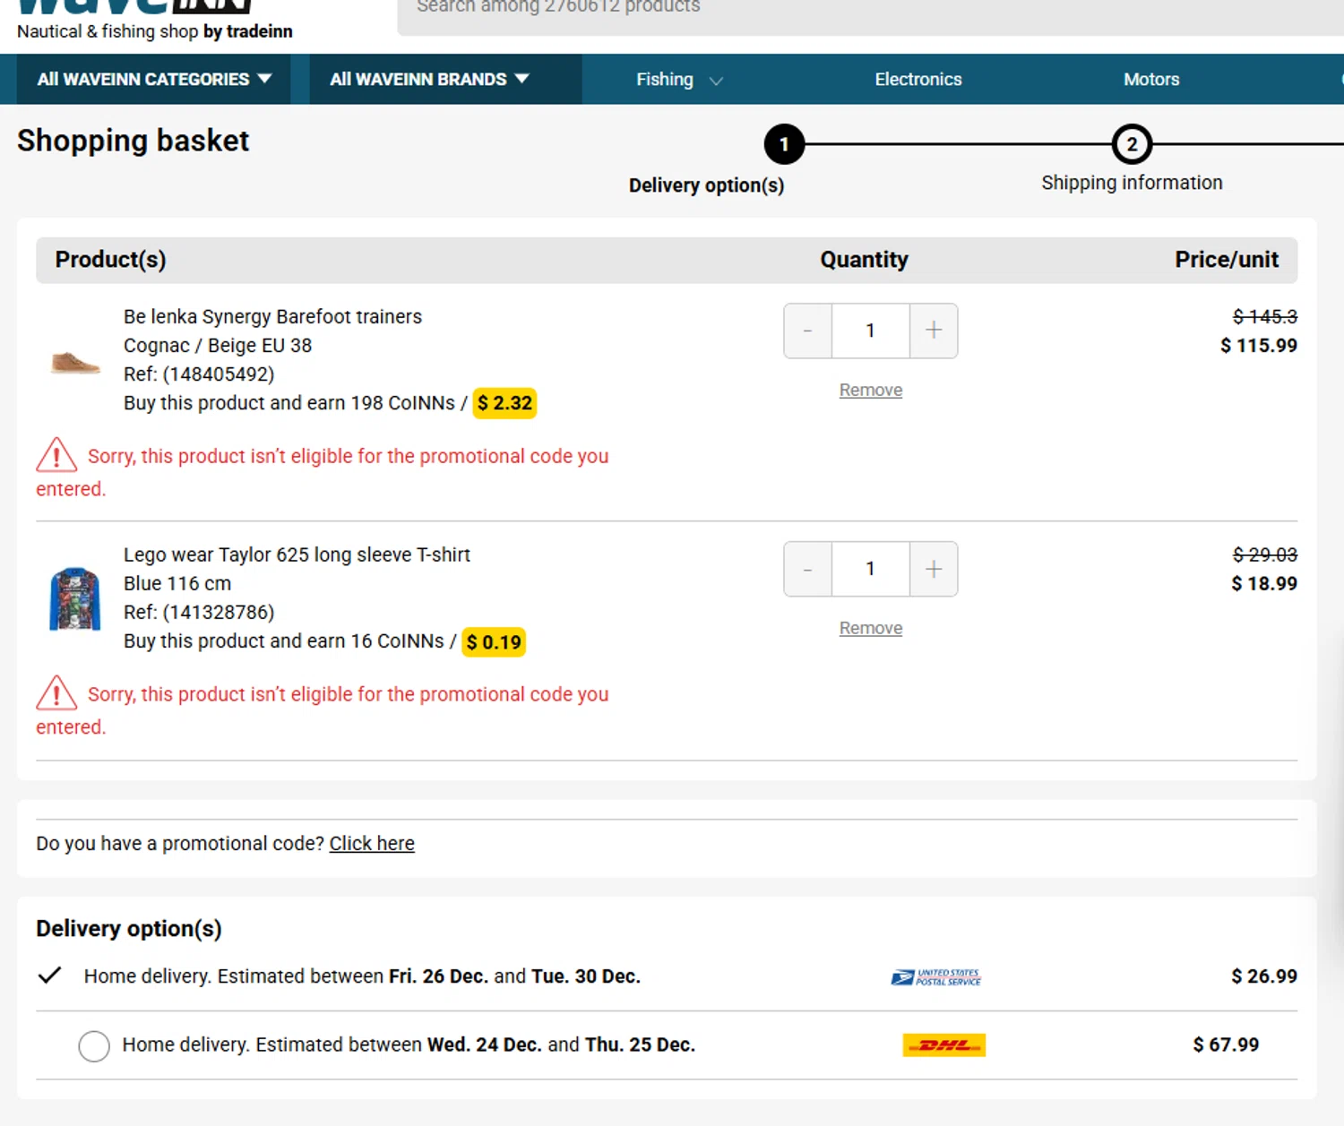
Task: Click 'Ref: (148405492)' text
Action: [x=199, y=374]
